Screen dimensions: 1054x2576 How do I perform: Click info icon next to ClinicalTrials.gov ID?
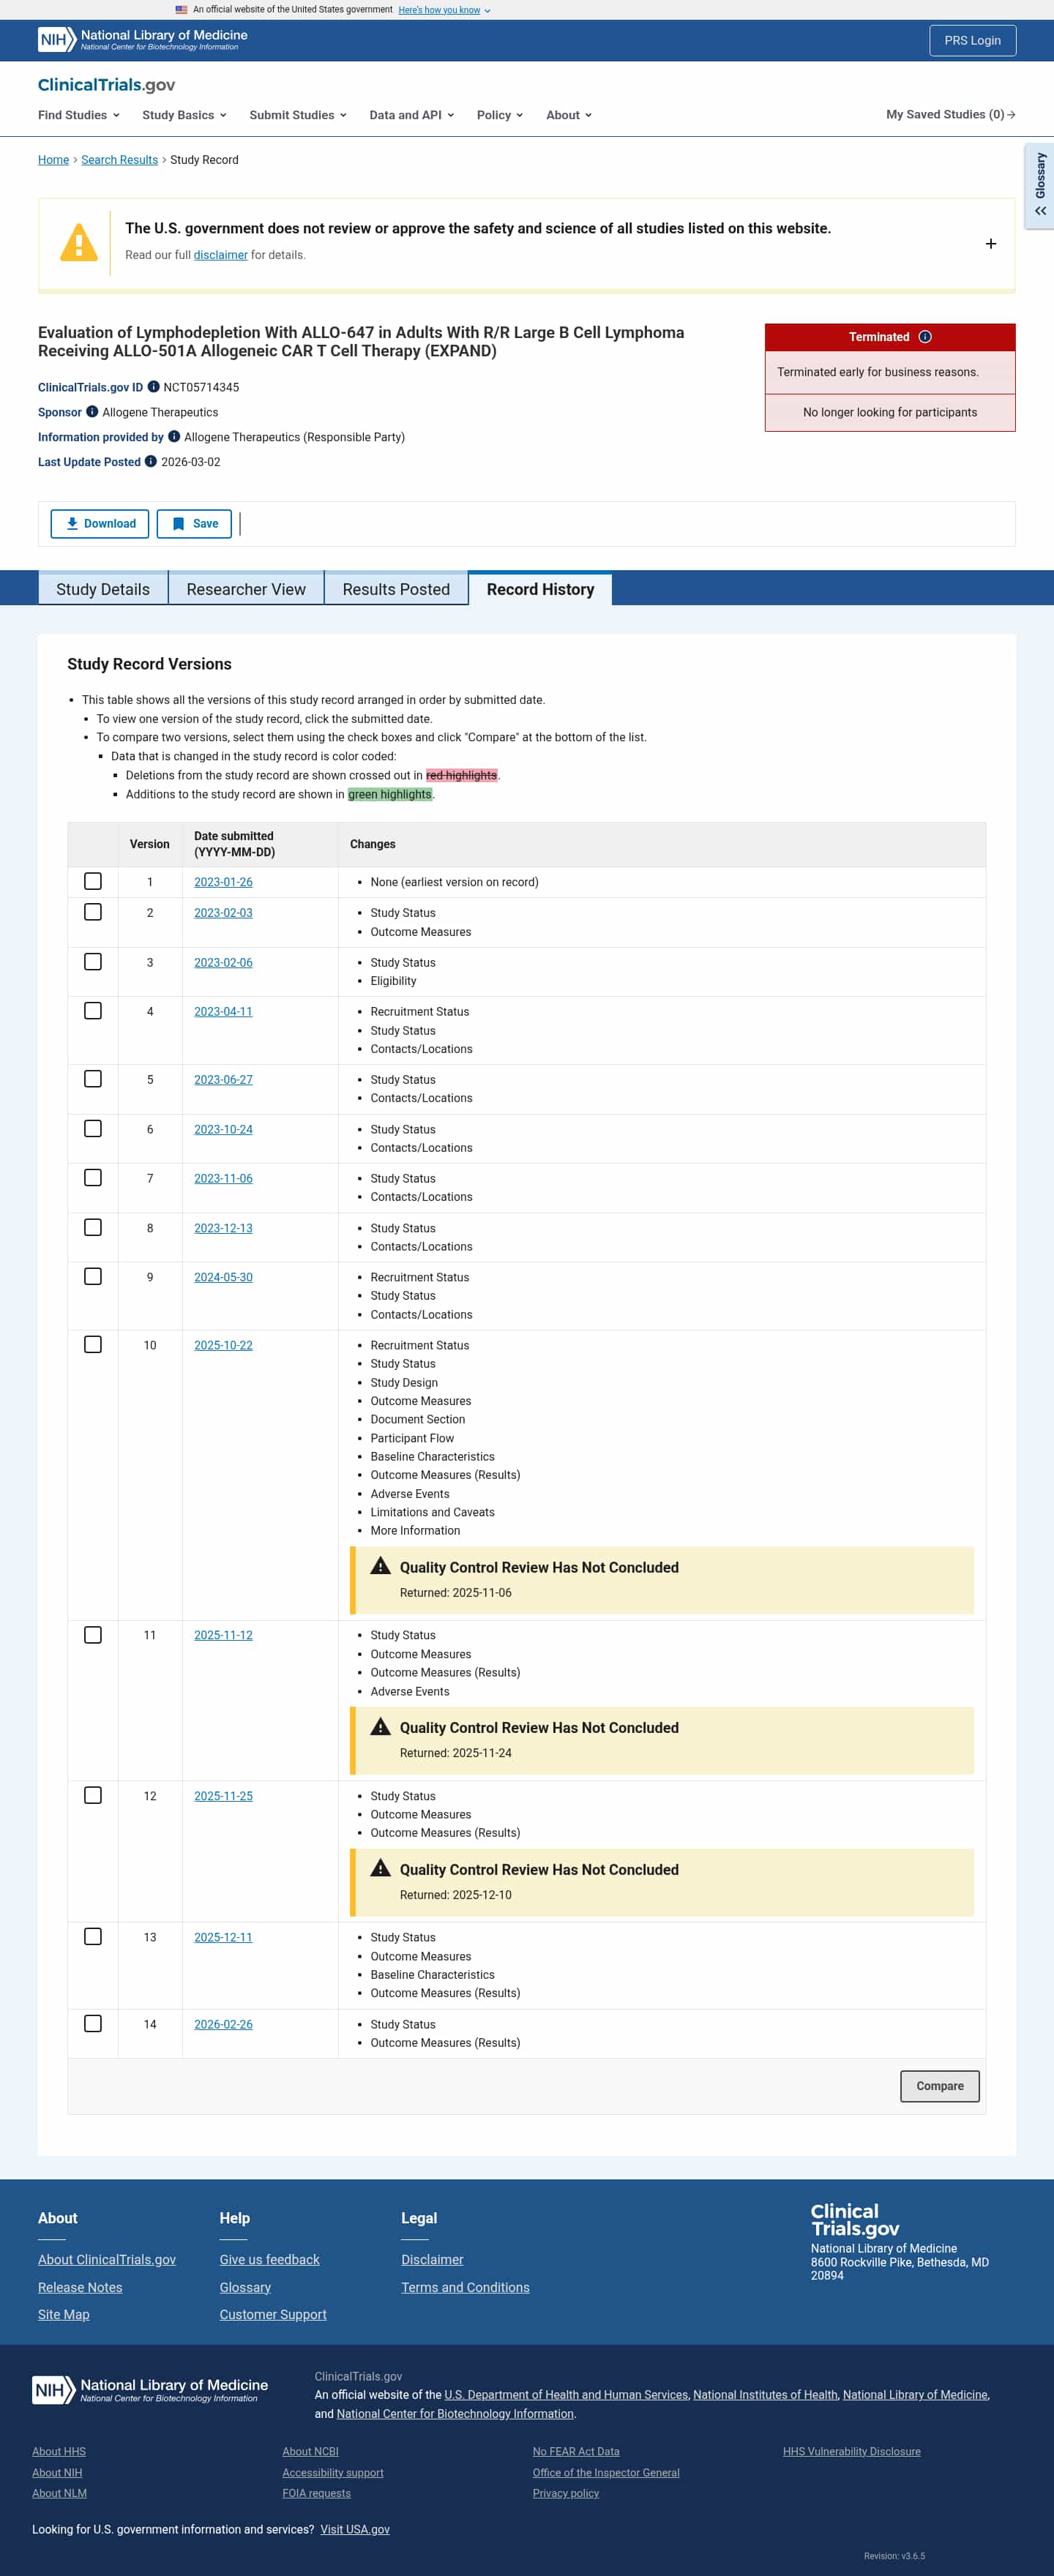pos(153,387)
